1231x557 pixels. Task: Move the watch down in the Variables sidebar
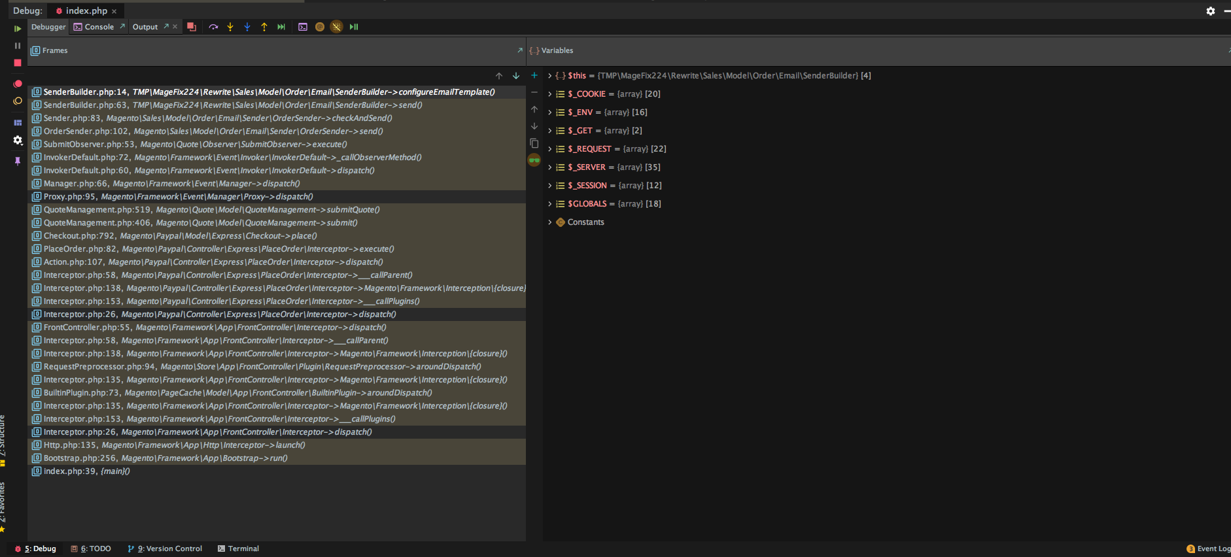[534, 126]
